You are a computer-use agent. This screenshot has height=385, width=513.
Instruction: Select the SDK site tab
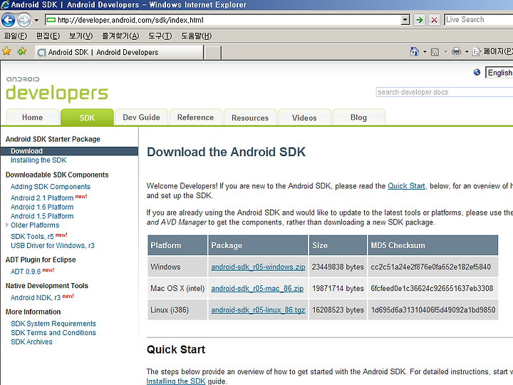point(87,118)
